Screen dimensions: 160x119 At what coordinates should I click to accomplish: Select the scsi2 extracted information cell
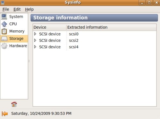tap(74, 41)
